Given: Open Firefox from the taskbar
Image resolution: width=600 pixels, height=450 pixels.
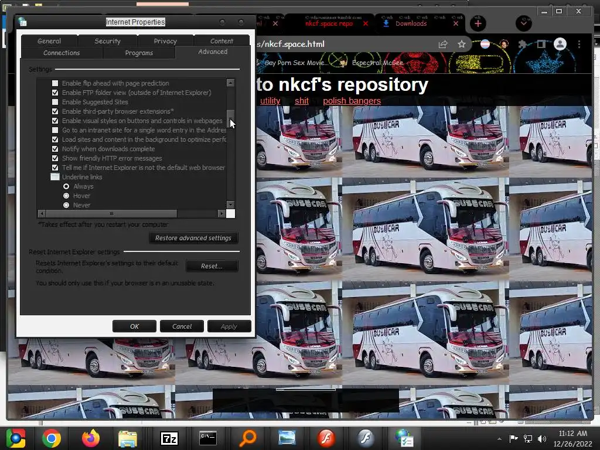Looking at the screenshot, I should [x=91, y=438].
